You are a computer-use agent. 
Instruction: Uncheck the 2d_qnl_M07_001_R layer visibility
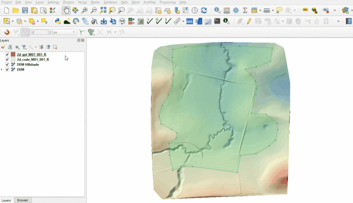click(x=7, y=54)
